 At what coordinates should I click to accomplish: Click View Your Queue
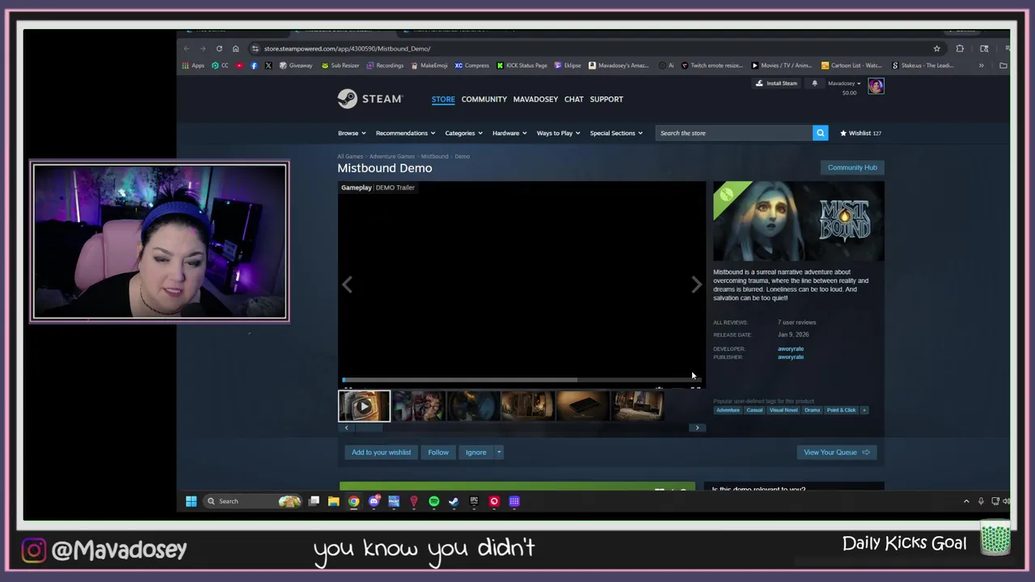836,453
